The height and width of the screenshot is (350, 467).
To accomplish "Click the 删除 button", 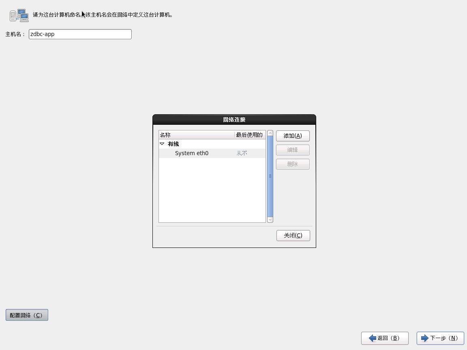I will click(x=293, y=164).
